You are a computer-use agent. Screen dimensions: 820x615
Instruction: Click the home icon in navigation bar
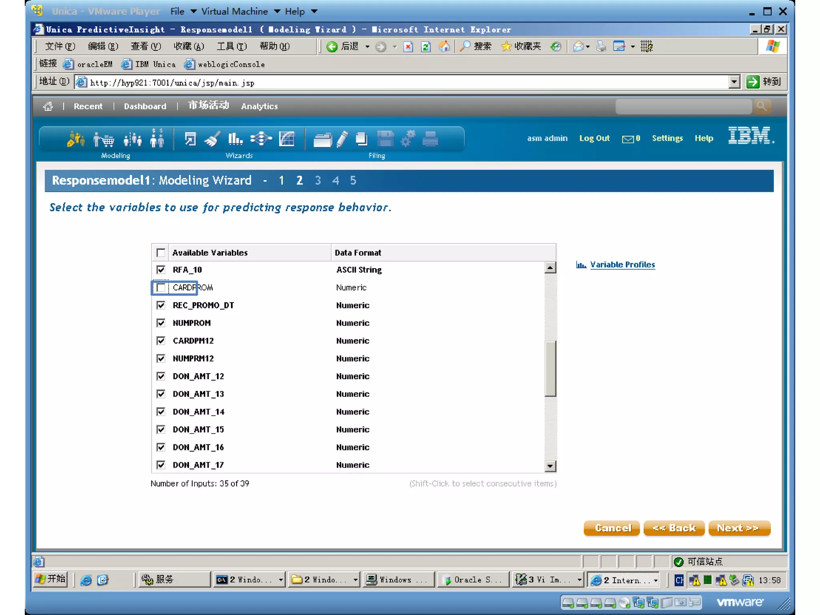[48, 106]
